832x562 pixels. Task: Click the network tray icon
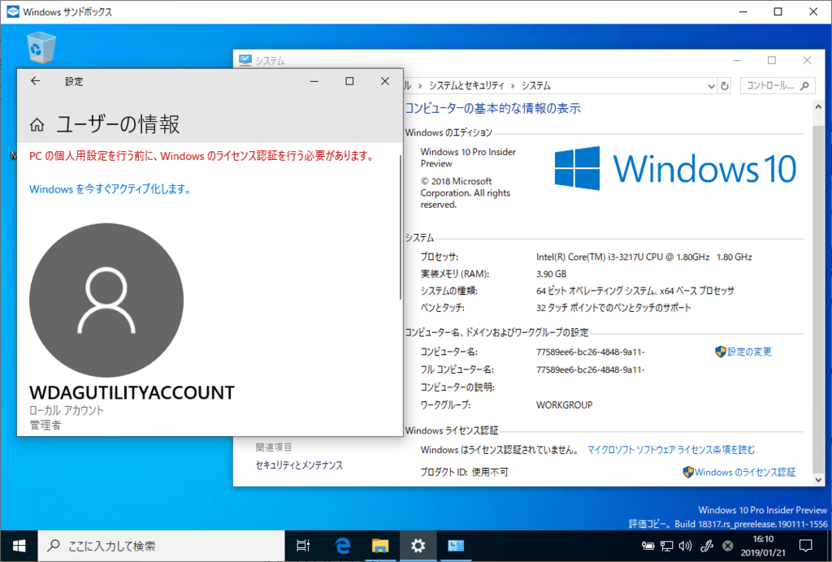tap(666, 546)
